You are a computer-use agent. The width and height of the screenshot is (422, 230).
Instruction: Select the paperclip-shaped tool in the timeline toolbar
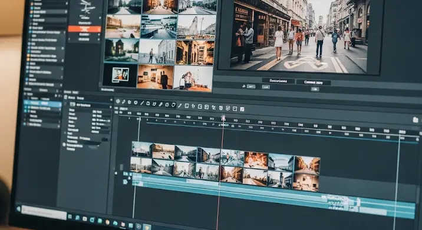[x=124, y=102]
